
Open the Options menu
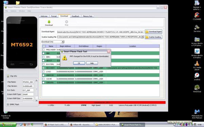[13, 11]
